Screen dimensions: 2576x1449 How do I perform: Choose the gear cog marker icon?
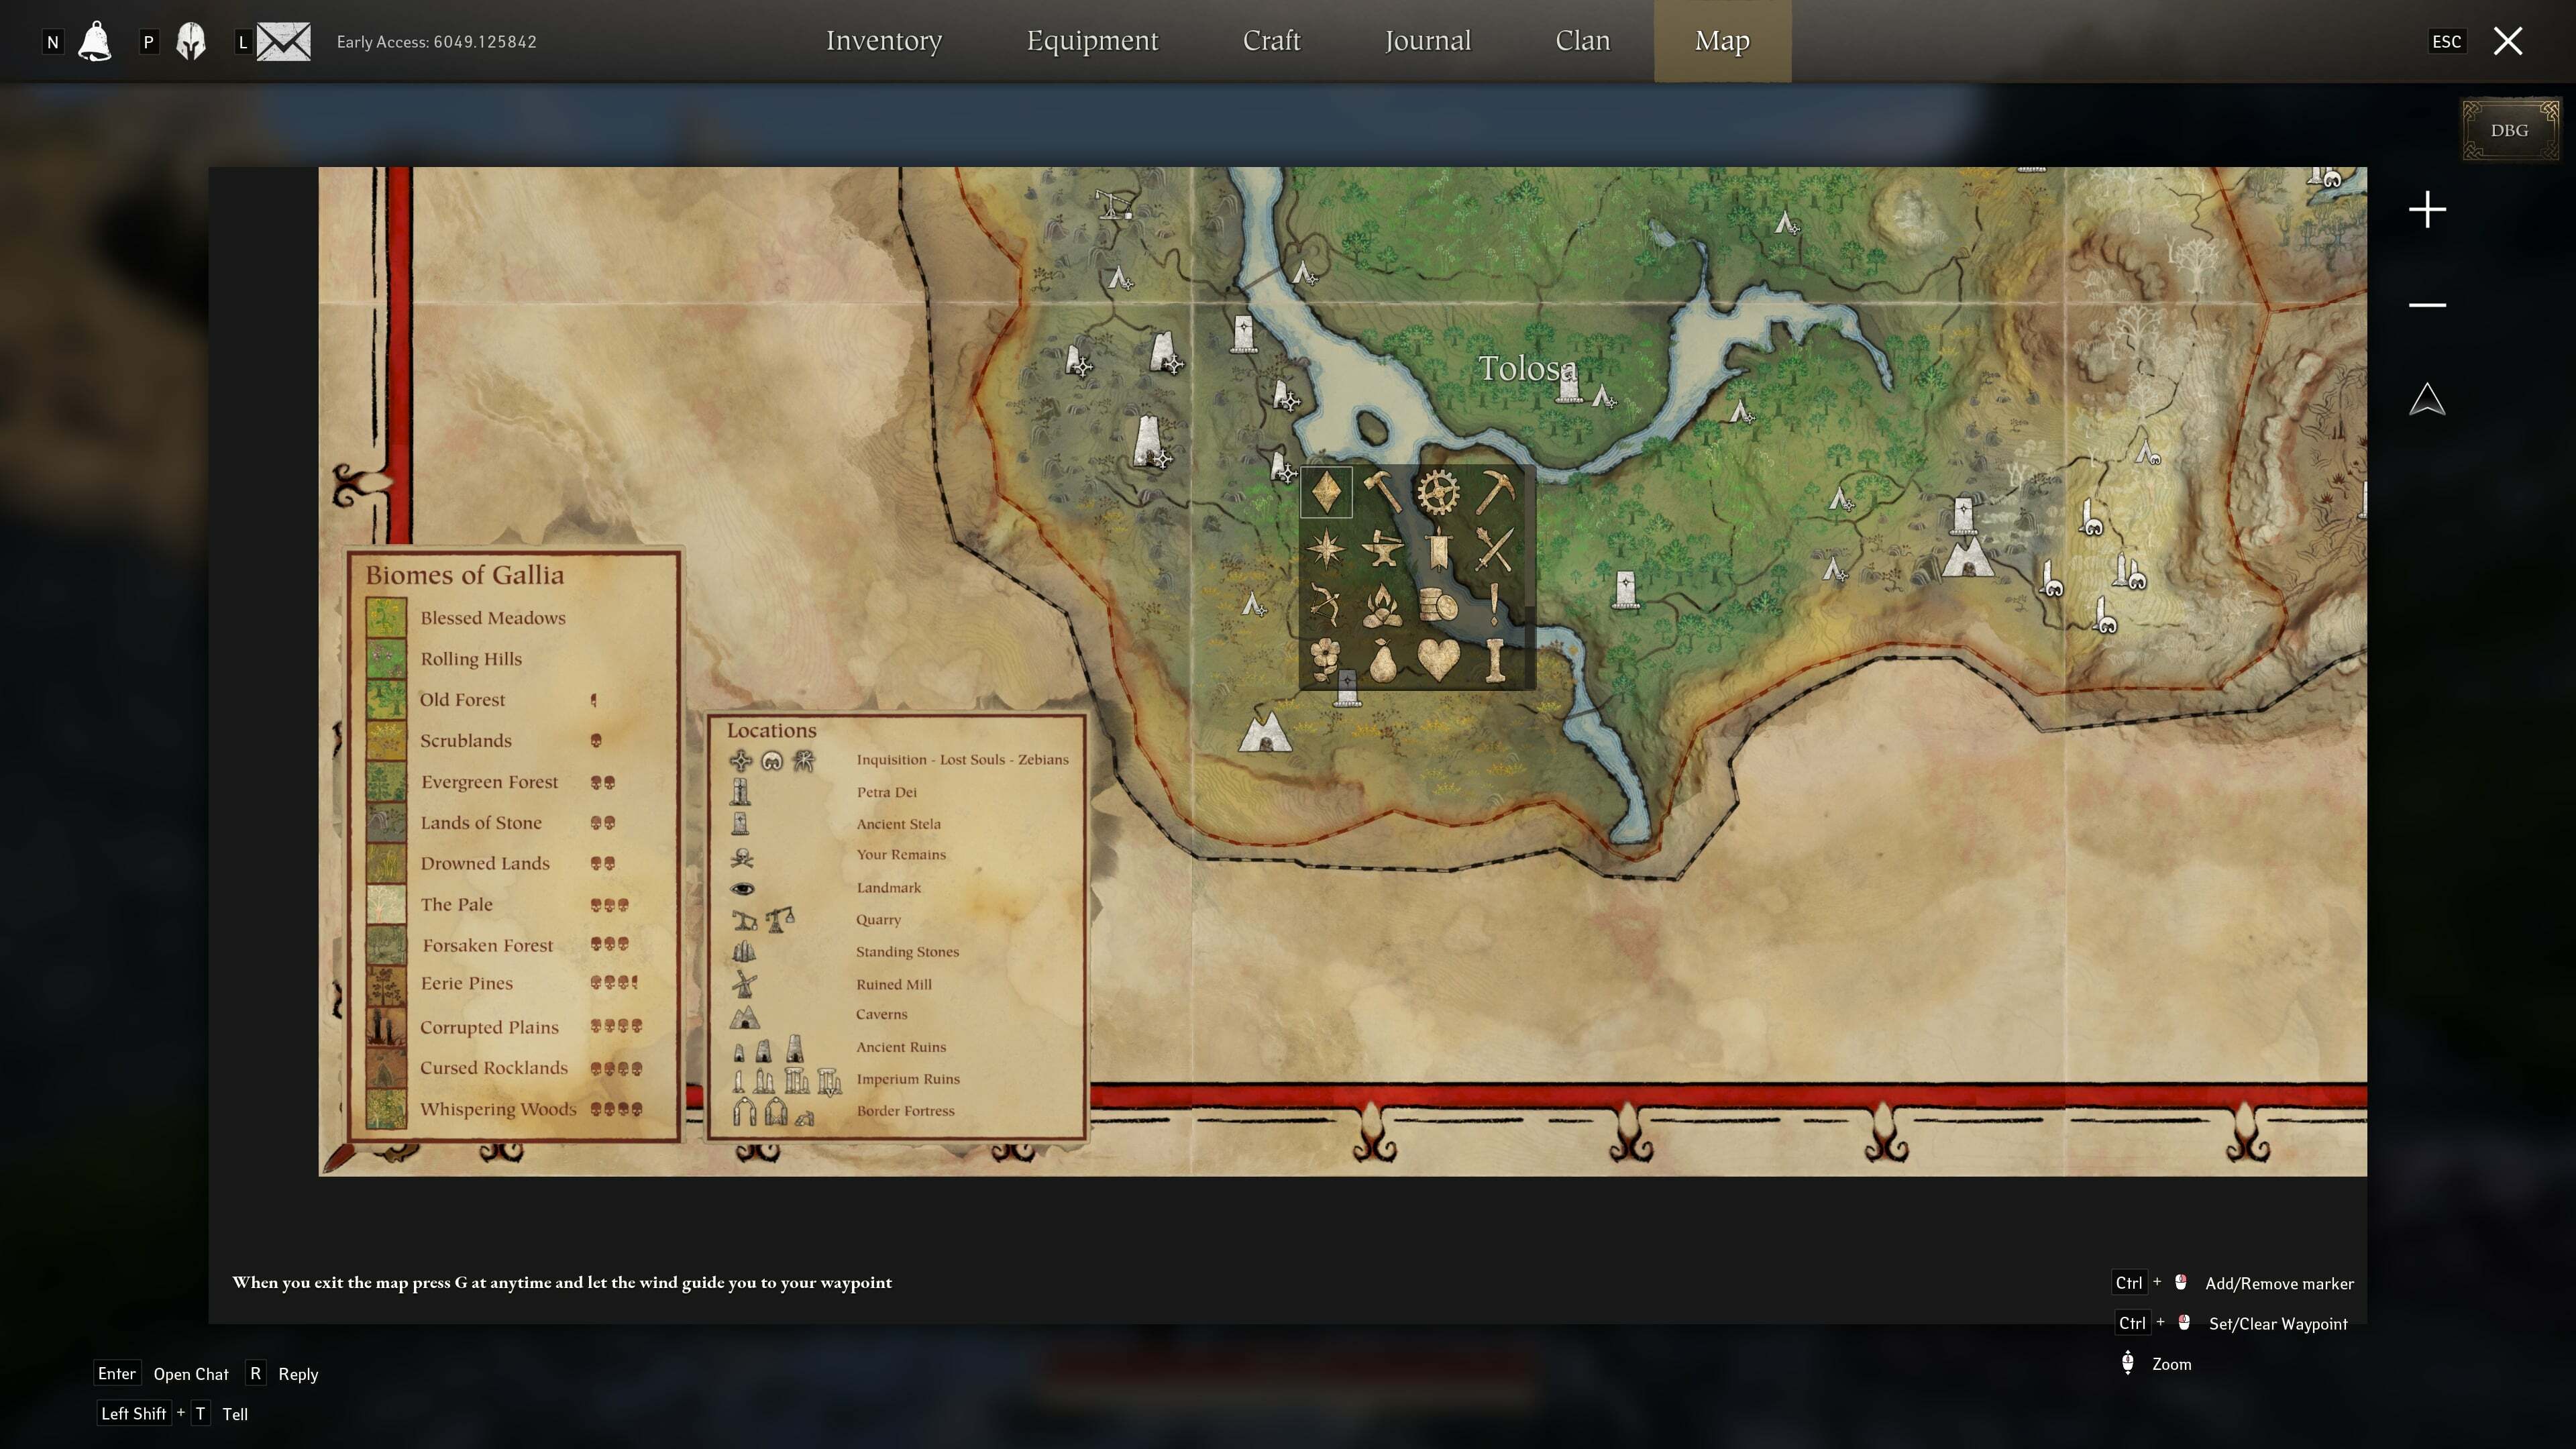click(1438, 492)
